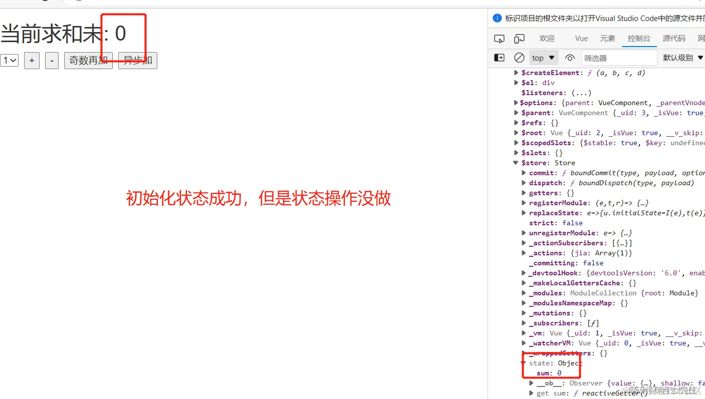The height and width of the screenshot is (399, 705).
Task: Clear the console with the ban icon
Action: point(520,58)
